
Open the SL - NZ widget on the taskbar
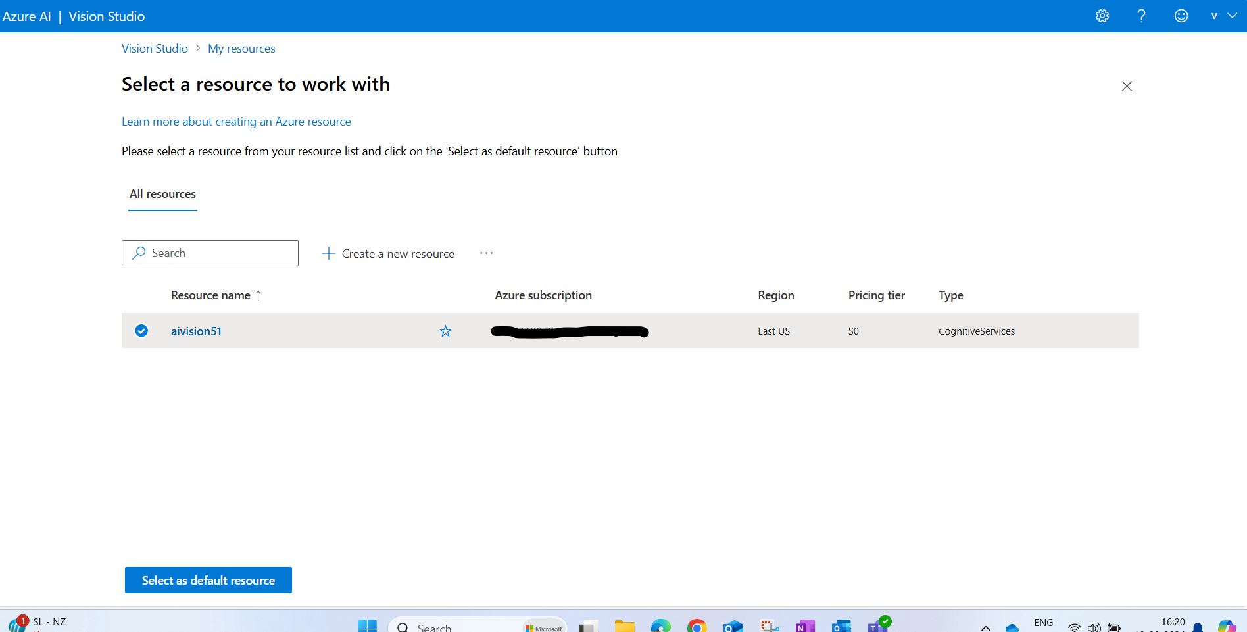pos(38,623)
